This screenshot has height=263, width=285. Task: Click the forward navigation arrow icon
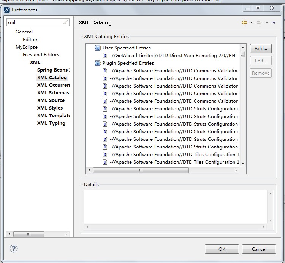(x=260, y=22)
